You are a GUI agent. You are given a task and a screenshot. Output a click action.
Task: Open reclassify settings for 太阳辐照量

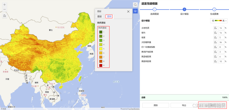(x=215, y=42)
